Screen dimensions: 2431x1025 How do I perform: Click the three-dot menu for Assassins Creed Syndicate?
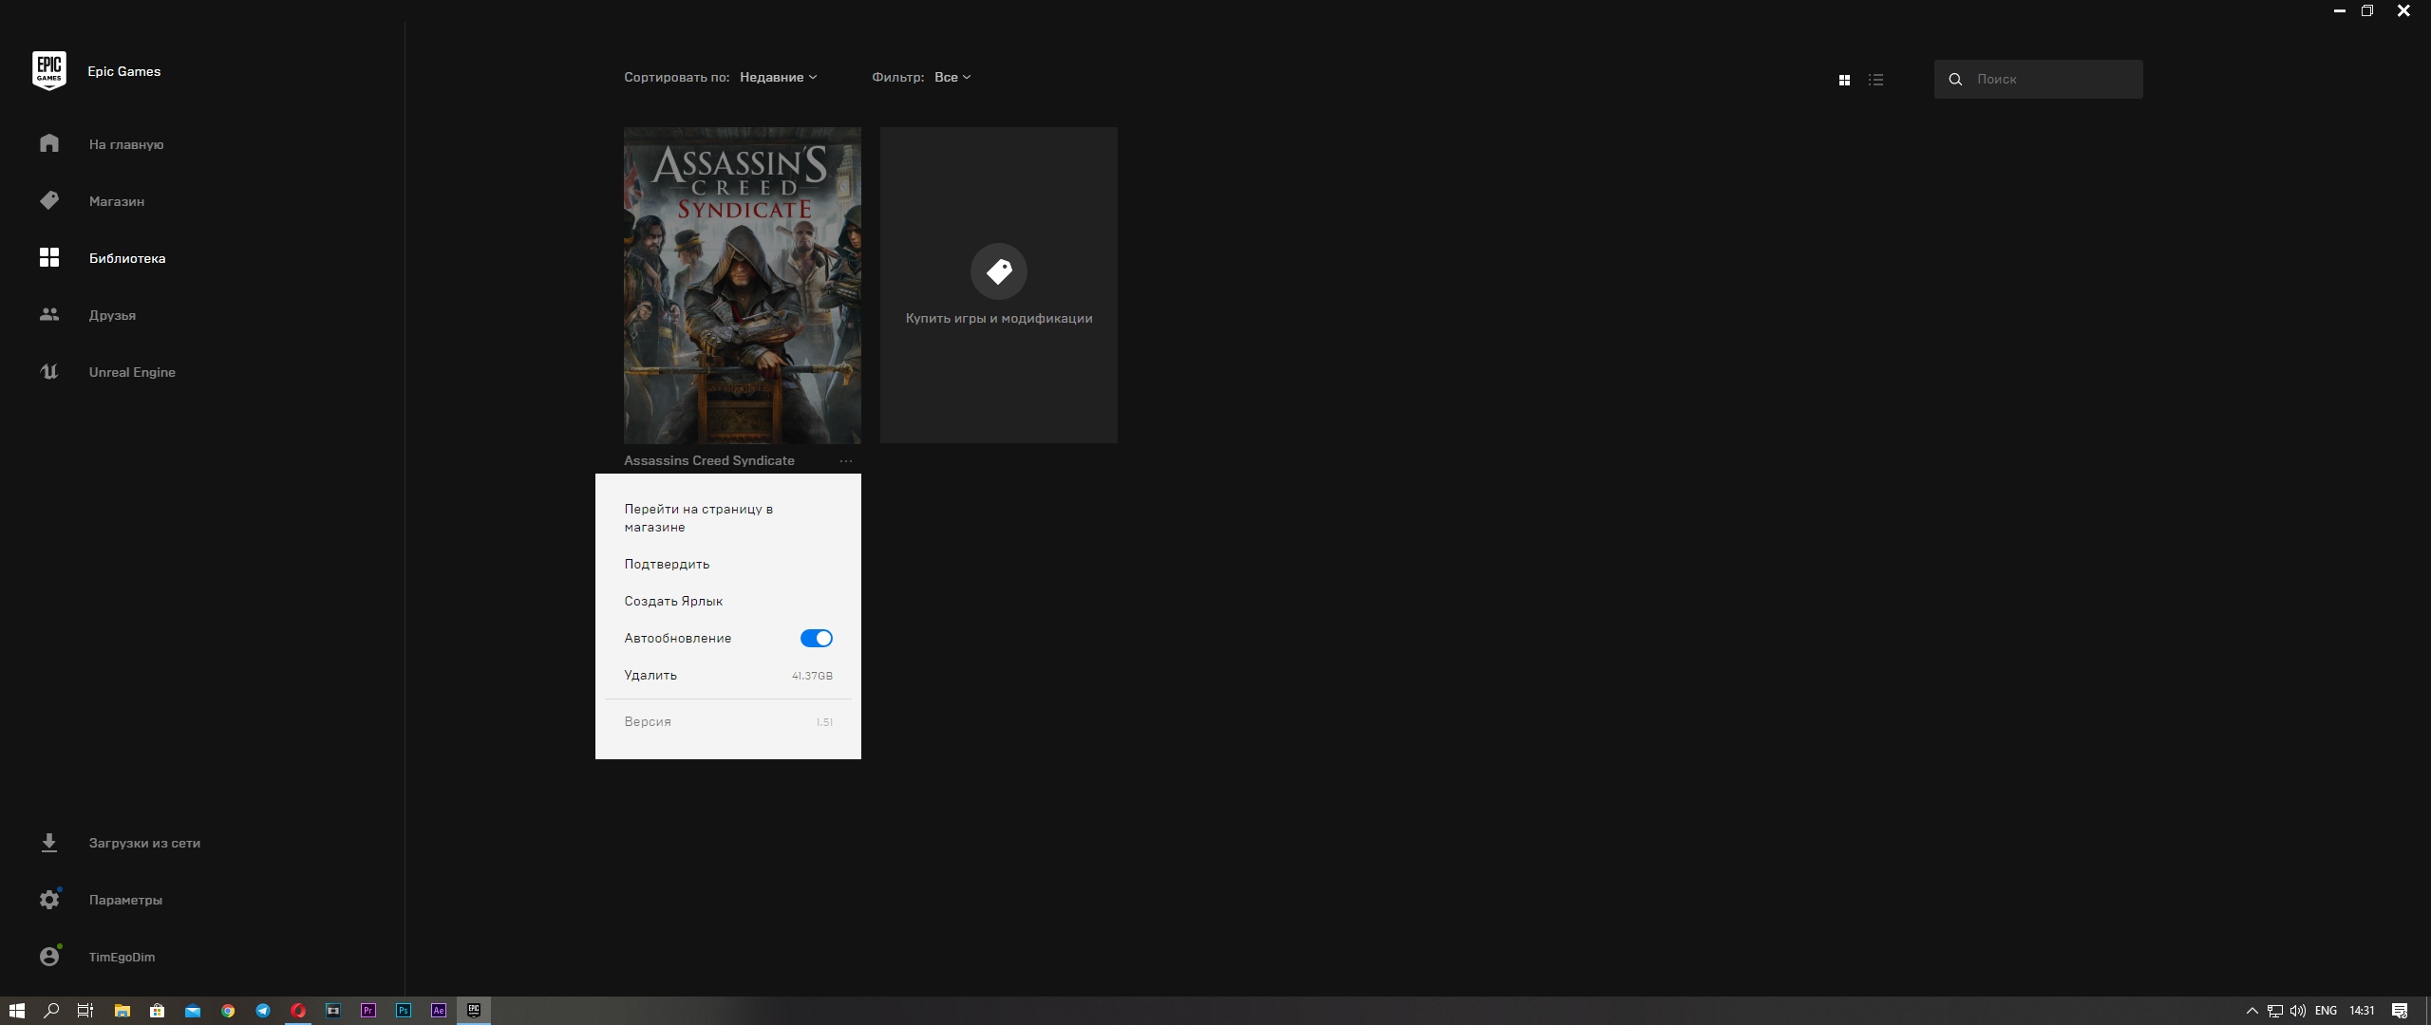click(845, 460)
